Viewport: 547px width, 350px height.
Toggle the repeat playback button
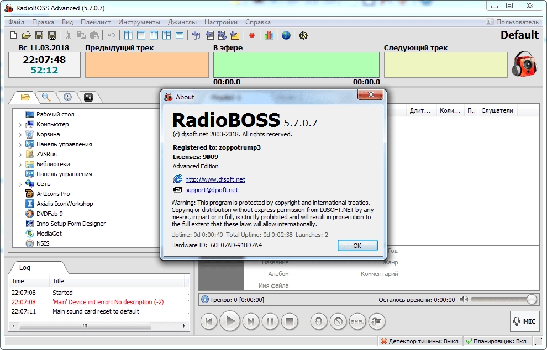[318, 321]
